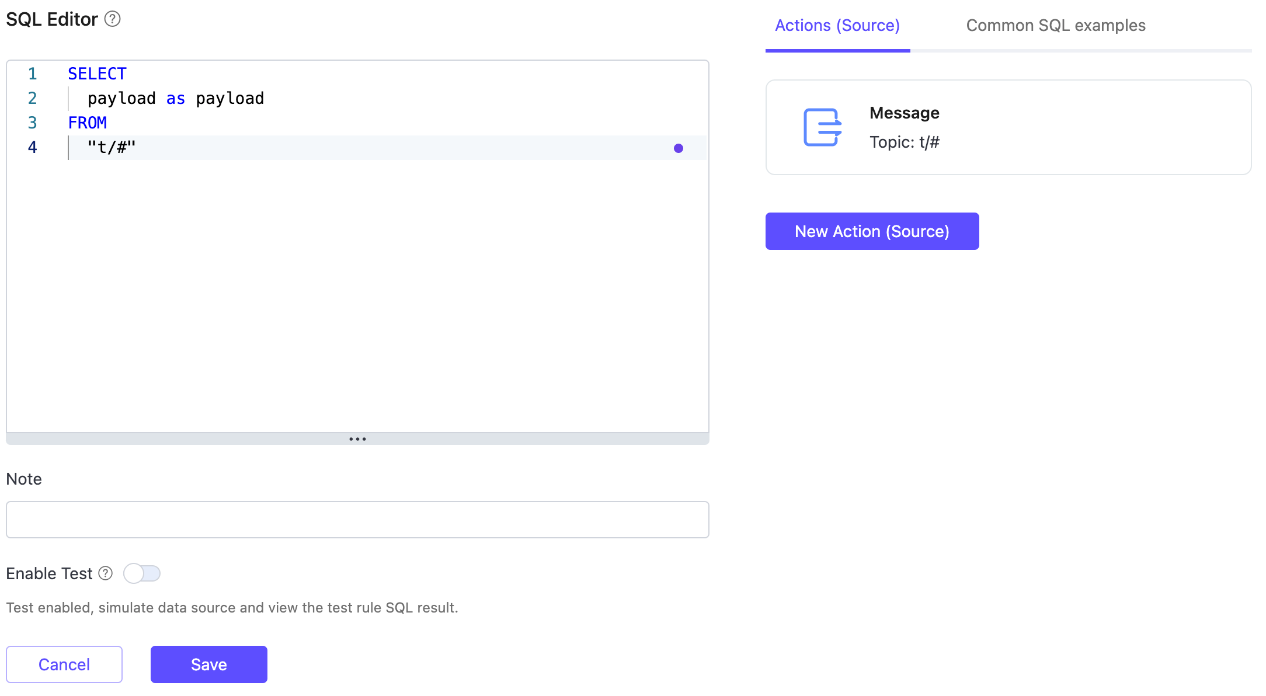Click the Enable Test help icon

pyautogui.click(x=106, y=573)
